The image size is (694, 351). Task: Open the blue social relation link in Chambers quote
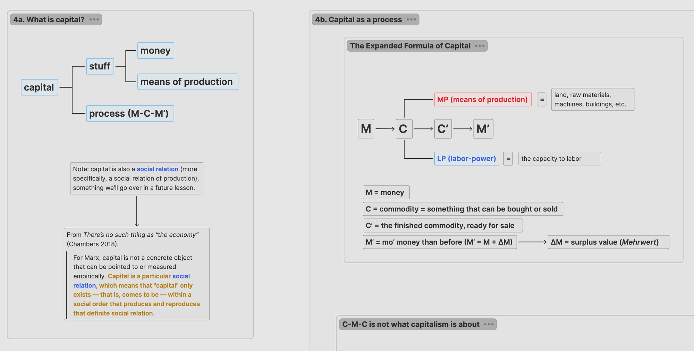181,276
